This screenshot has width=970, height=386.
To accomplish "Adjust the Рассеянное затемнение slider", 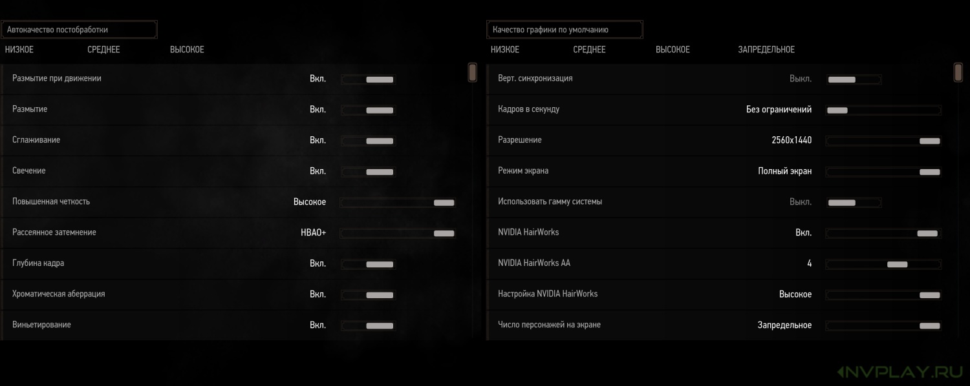I will [x=398, y=233].
